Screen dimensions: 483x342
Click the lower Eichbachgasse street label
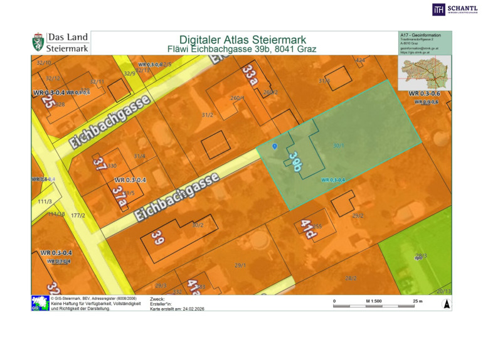178,195
